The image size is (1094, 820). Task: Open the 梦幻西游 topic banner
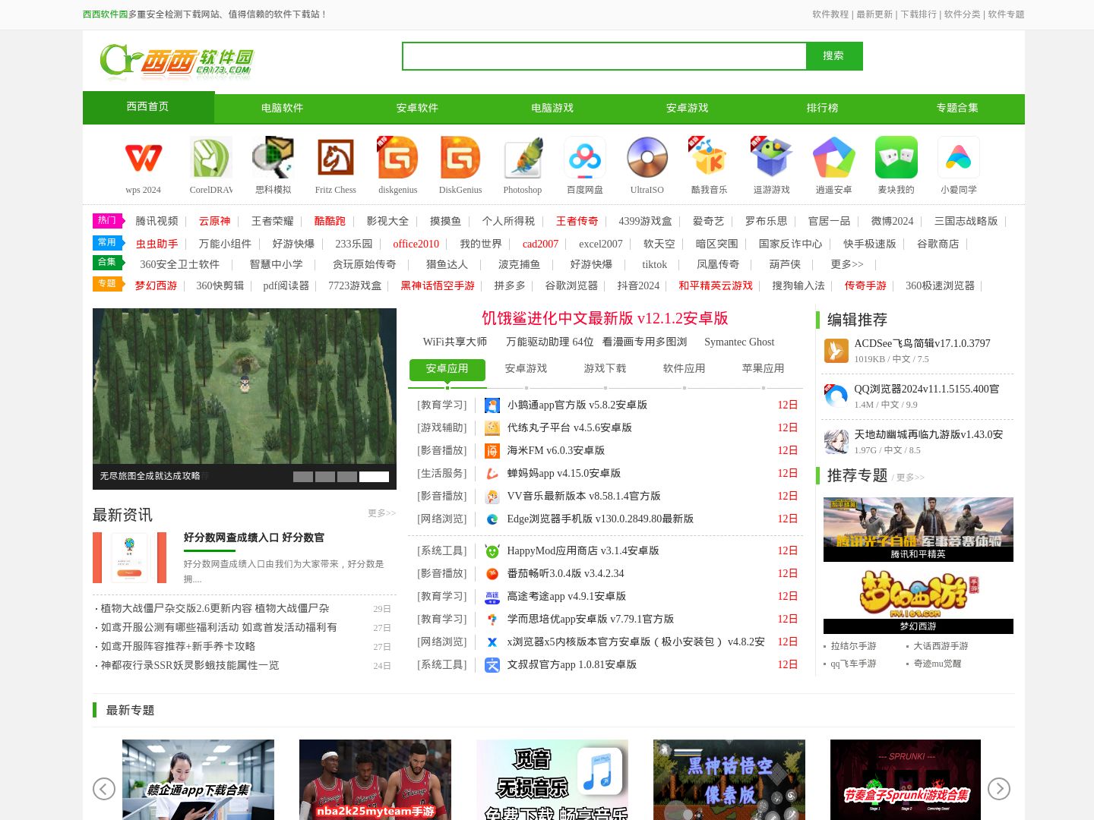(919, 601)
